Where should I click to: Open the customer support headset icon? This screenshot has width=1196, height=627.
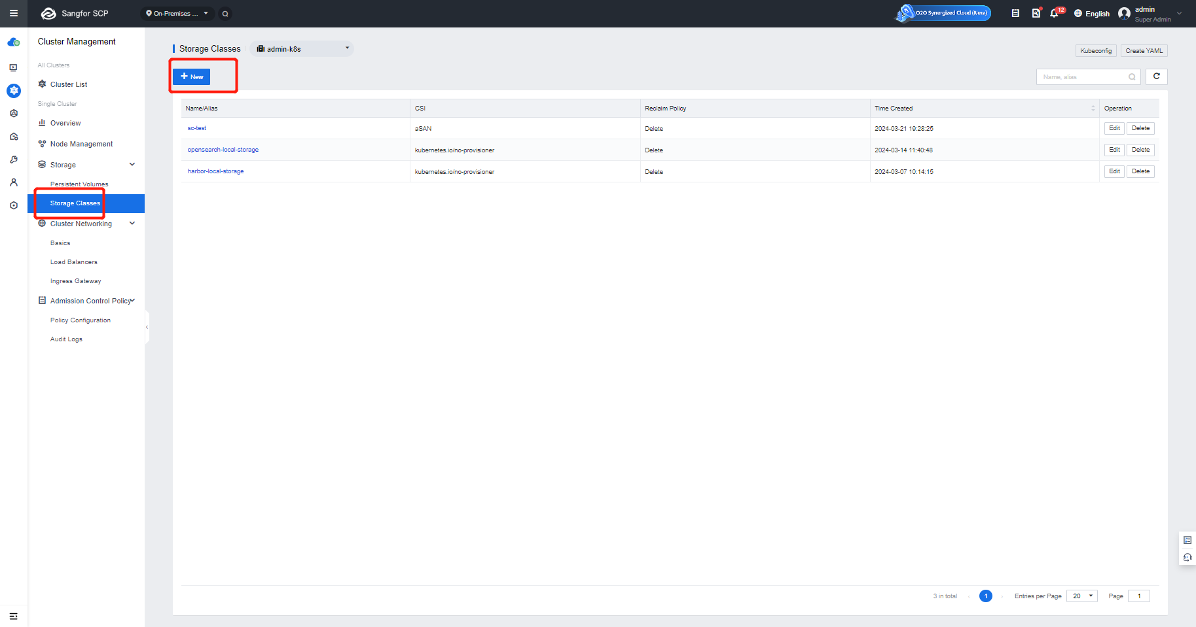point(1187,558)
